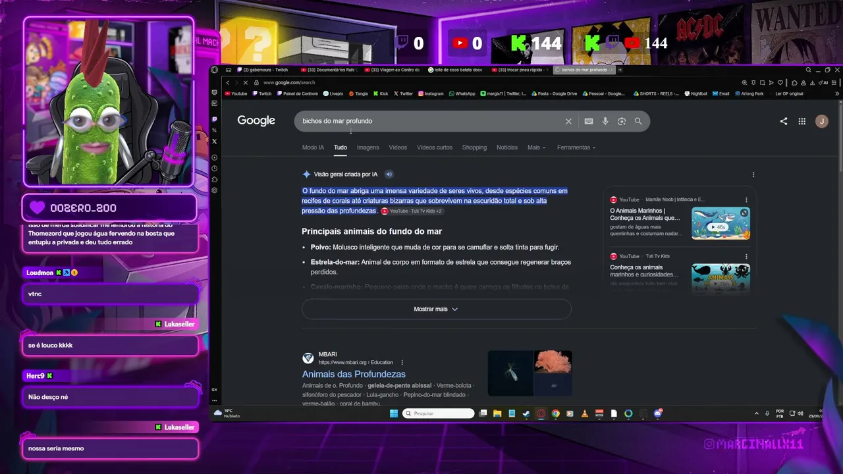Click the magnifier search submit icon
Image resolution: width=843 pixels, height=474 pixels.
click(638, 121)
